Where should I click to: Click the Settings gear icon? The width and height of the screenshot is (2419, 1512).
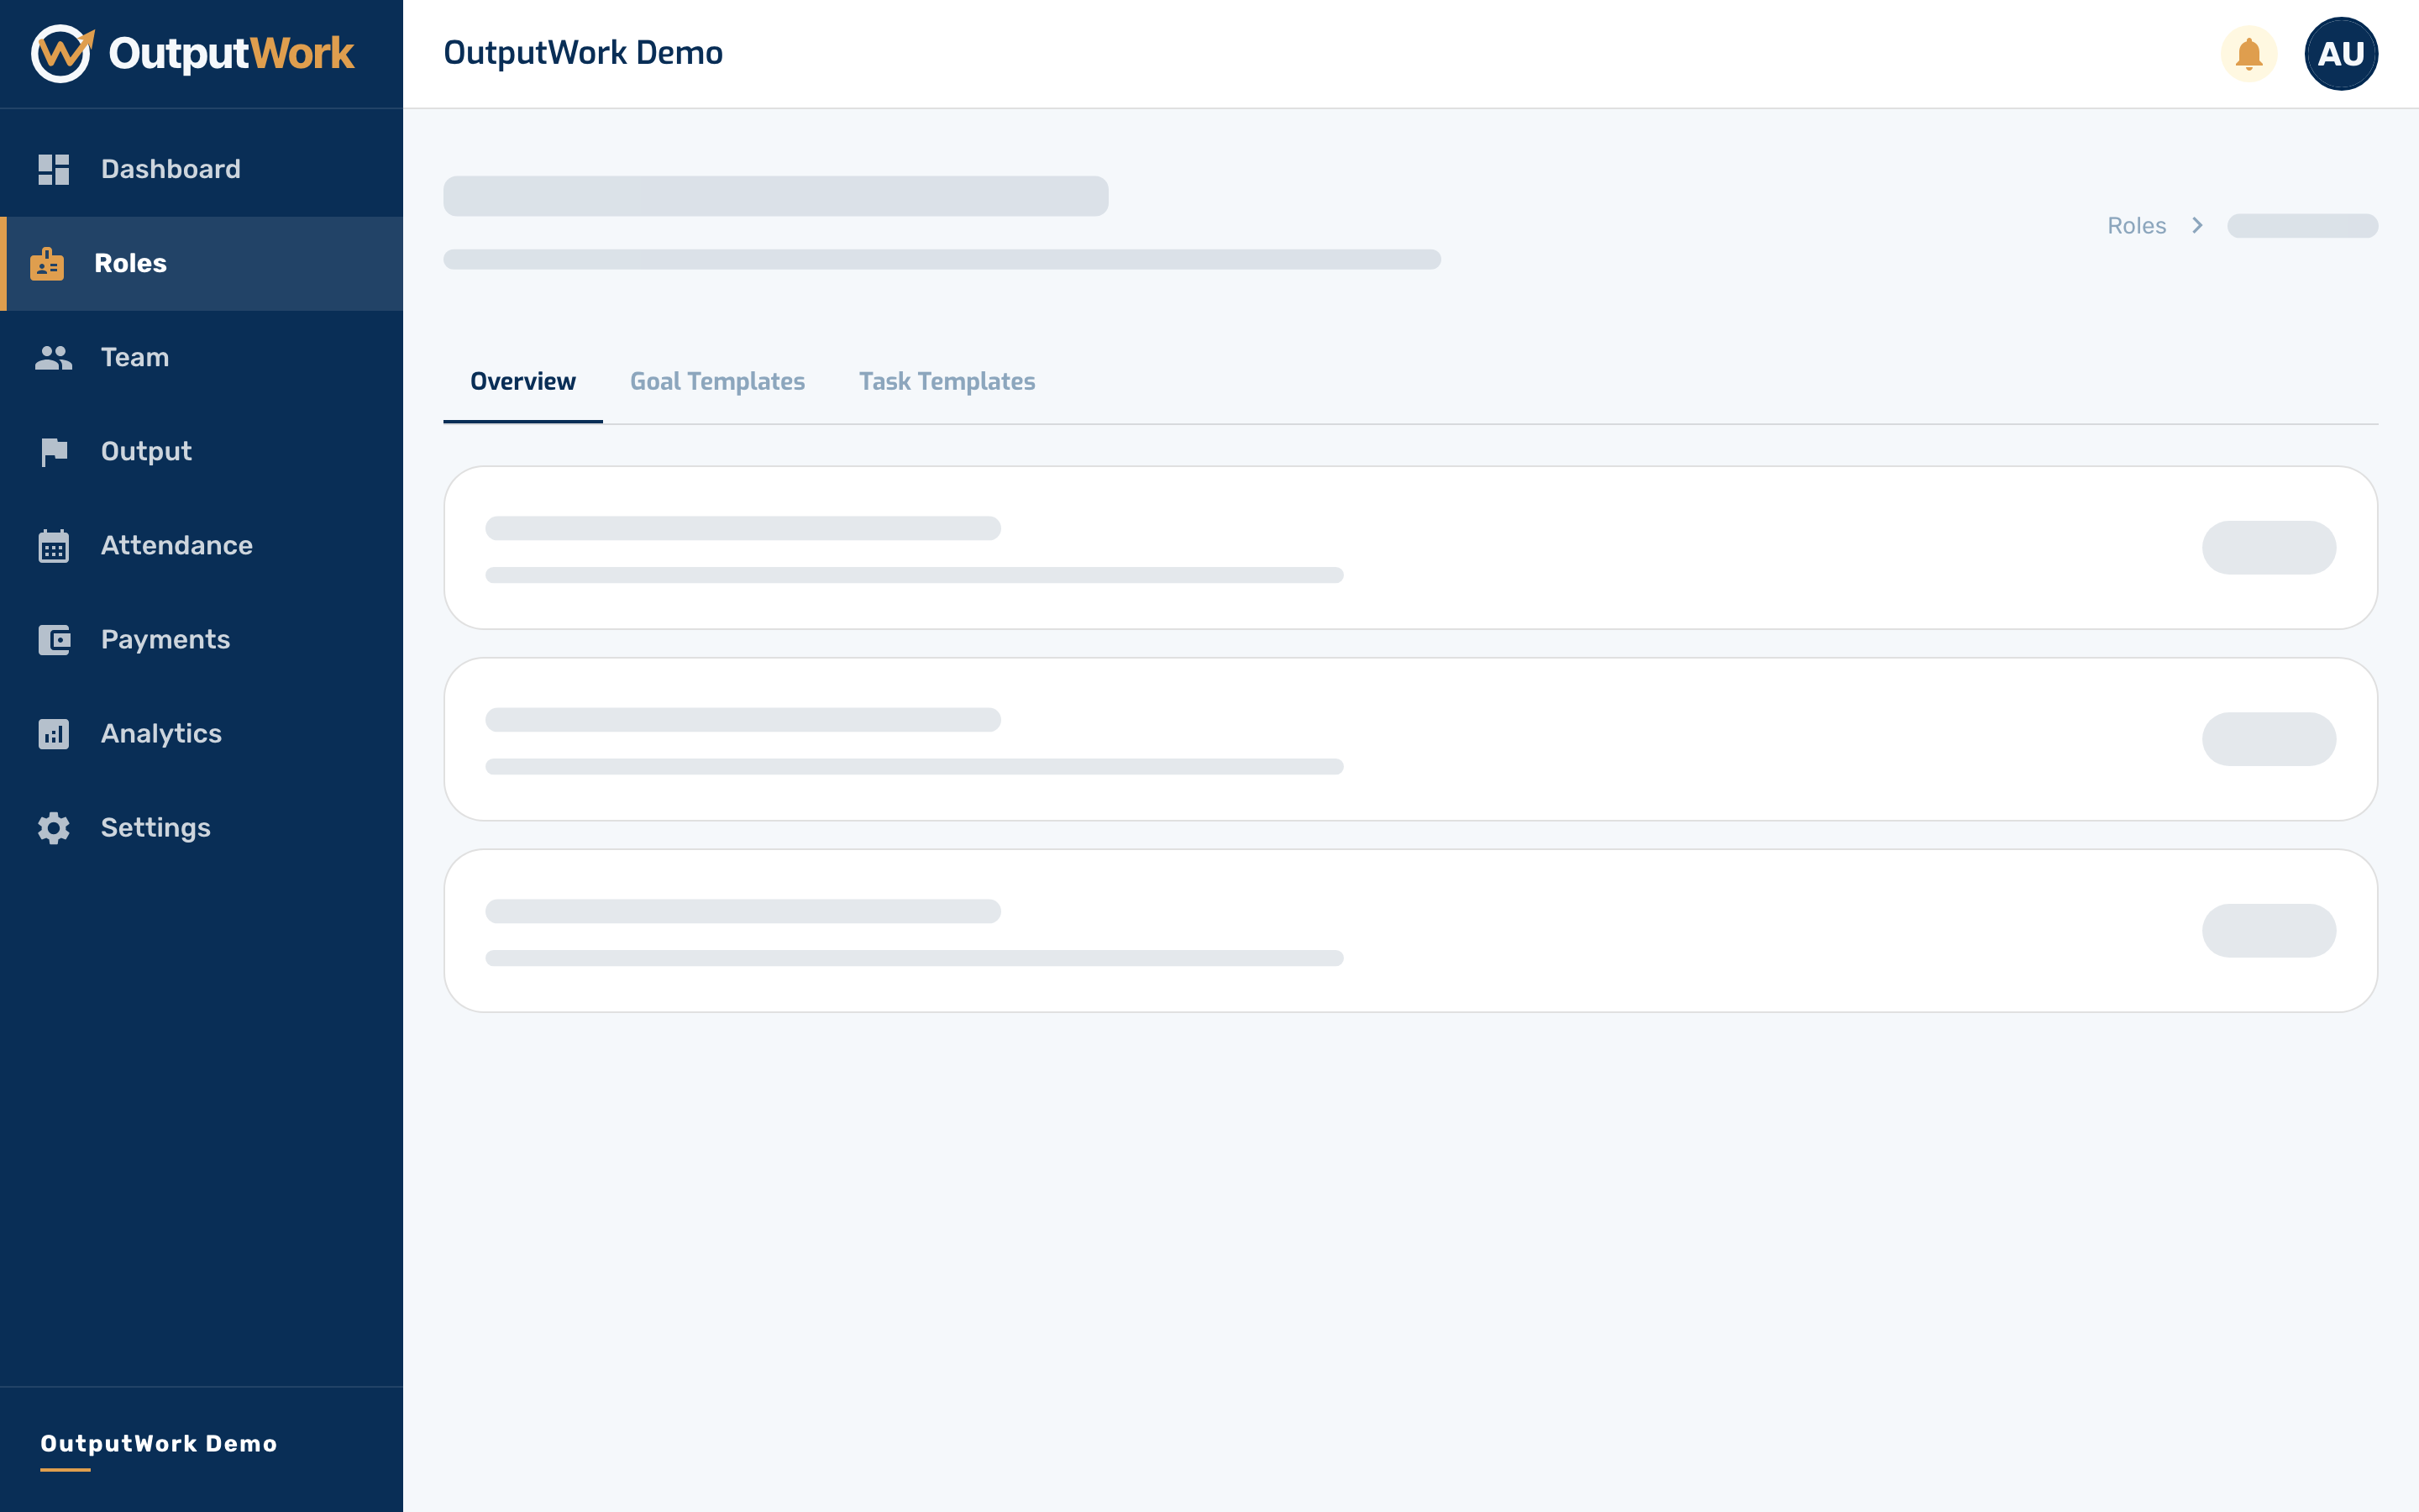(x=54, y=828)
